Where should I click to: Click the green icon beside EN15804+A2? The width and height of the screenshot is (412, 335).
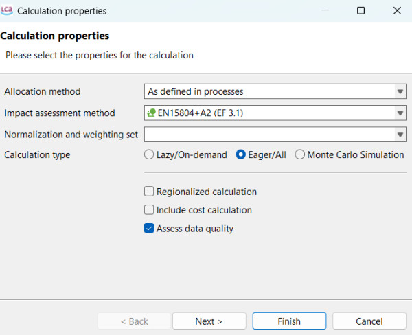(x=152, y=113)
